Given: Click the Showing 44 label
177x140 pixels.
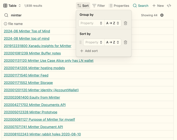Looking at the screenshot, I should click(x=149, y=15).
